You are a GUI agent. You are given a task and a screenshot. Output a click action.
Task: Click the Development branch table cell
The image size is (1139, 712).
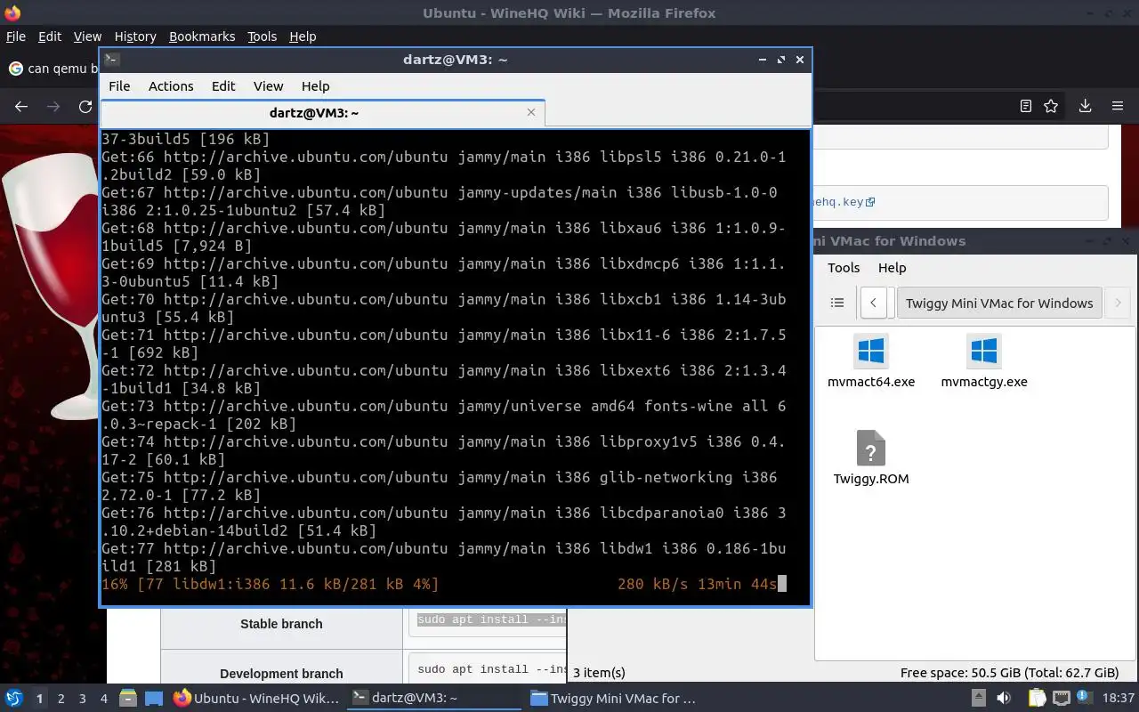tap(281, 667)
